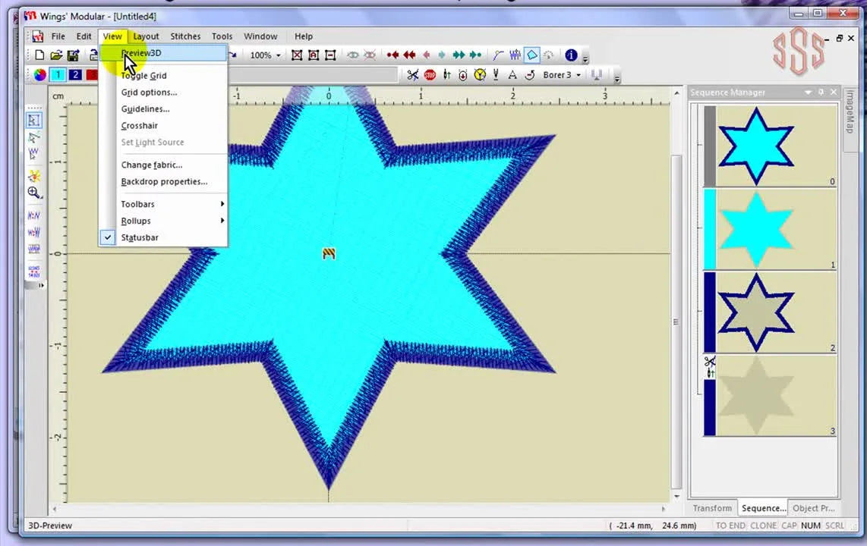Screen dimensions: 867x546
Task: Click the letter A text icon
Action: (512, 75)
